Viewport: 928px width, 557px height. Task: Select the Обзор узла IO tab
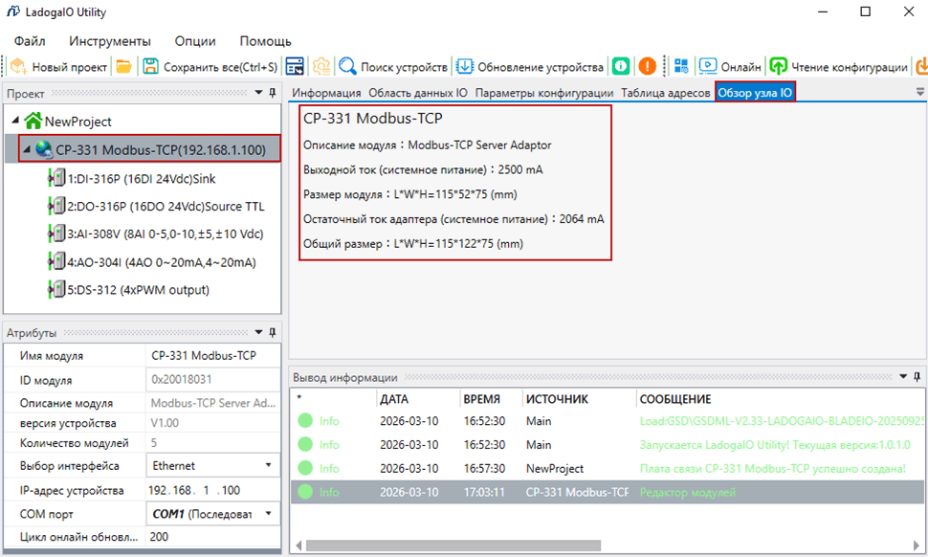click(755, 93)
